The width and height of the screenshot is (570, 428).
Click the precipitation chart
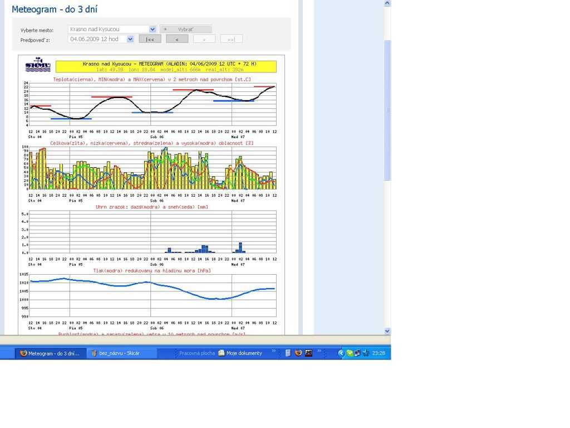(x=153, y=232)
